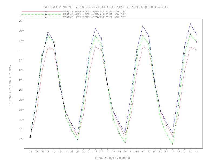Click y-axis tick label 26
The width and height of the screenshot is (214, 165).
(21, 60)
